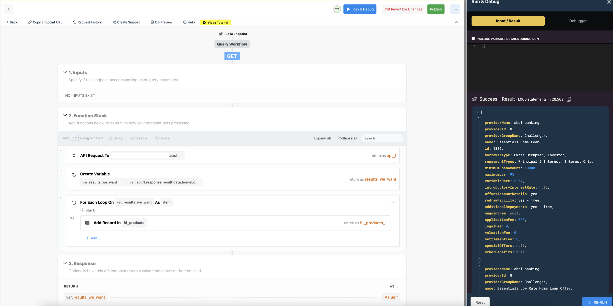Click the 'variableRate: 8.64' result line
This screenshot has height=306, width=613.
pyautogui.click(x=505, y=181)
